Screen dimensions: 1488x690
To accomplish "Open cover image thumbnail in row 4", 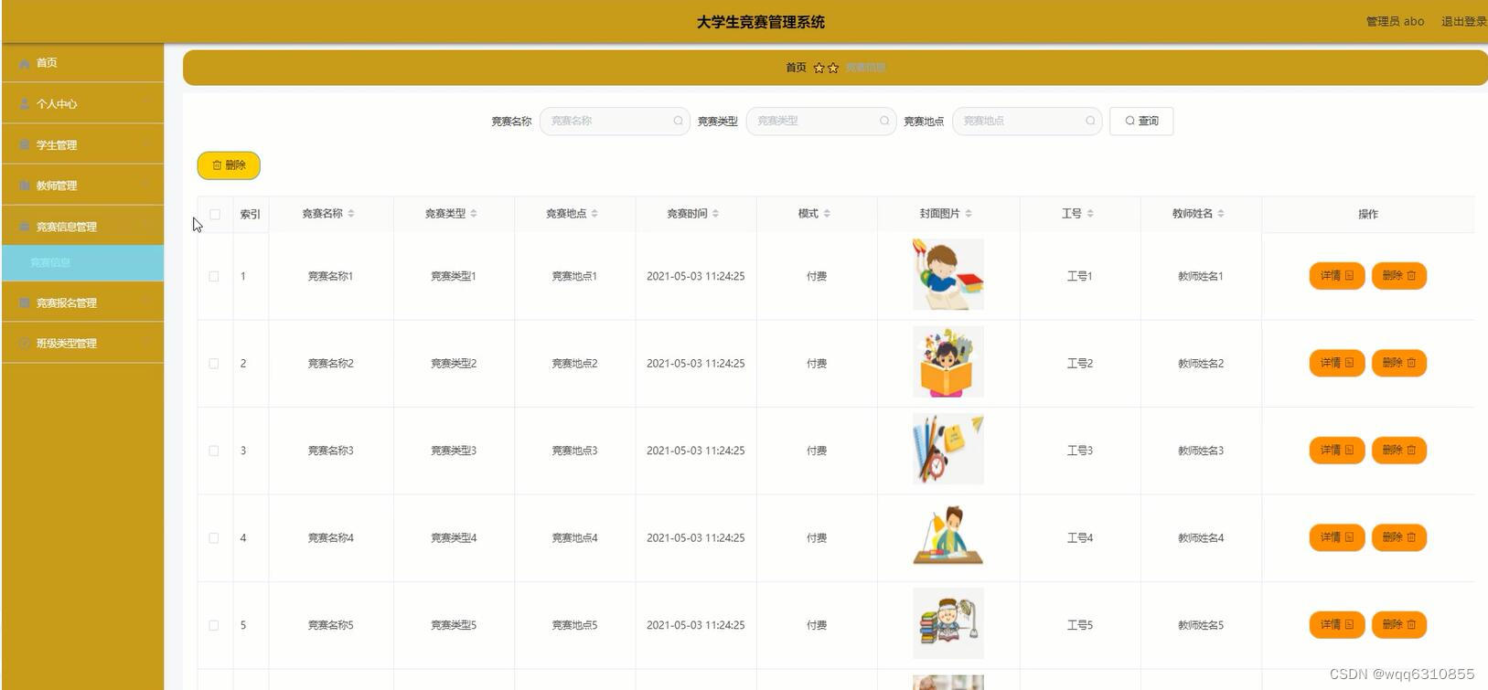I will 948,536.
